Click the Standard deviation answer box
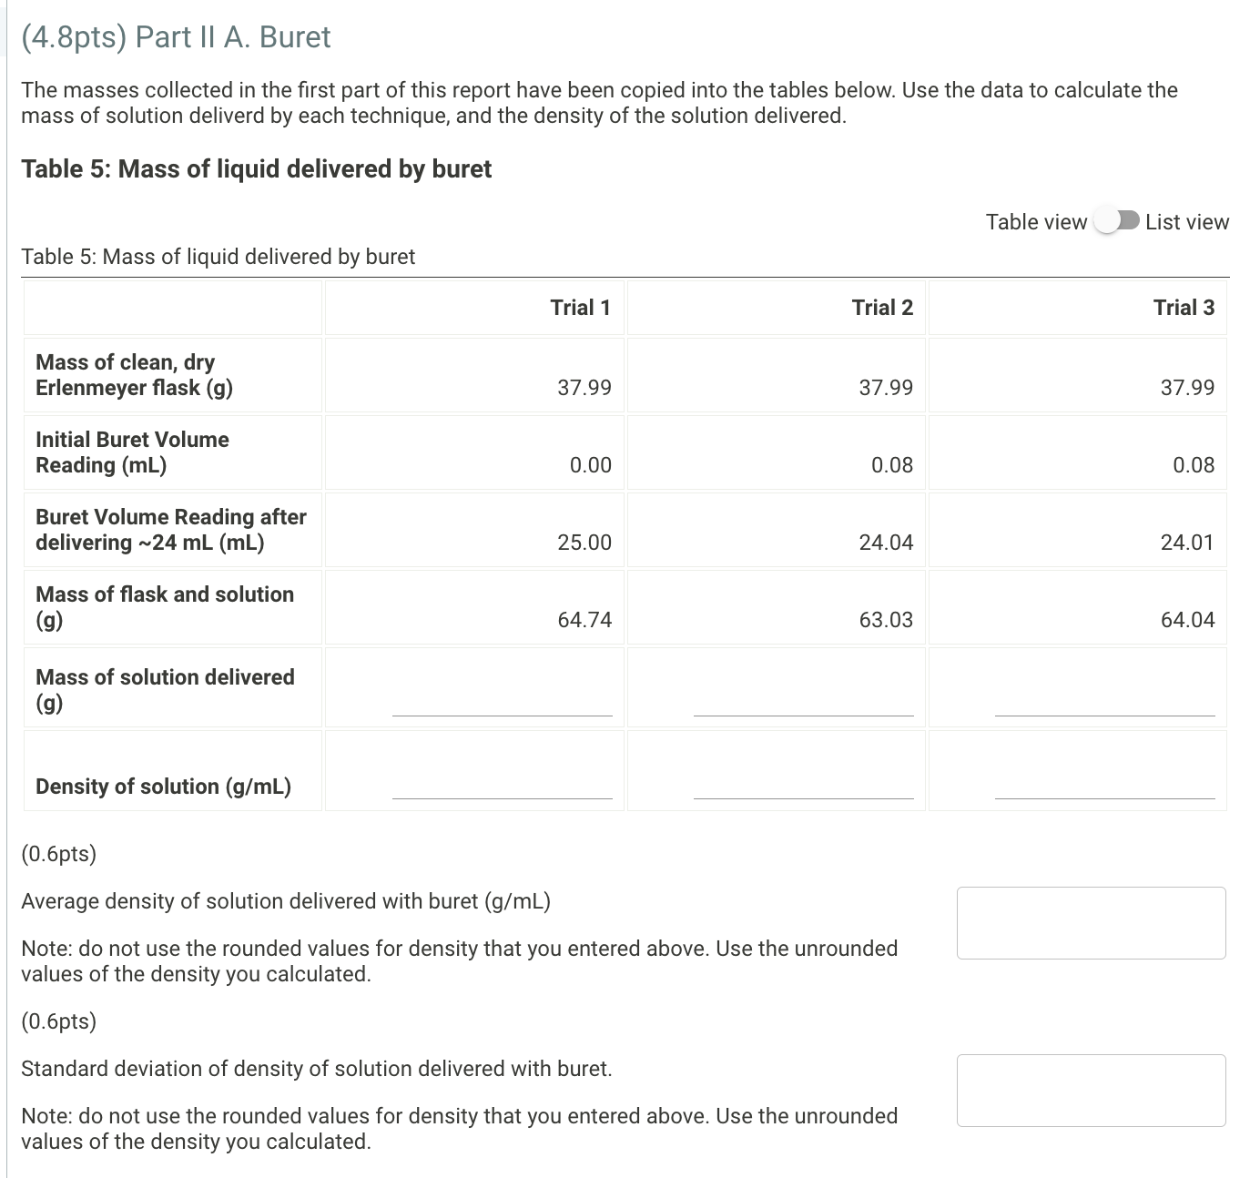The height and width of the screenshot is (1178, 1260). [1090, 1089]
